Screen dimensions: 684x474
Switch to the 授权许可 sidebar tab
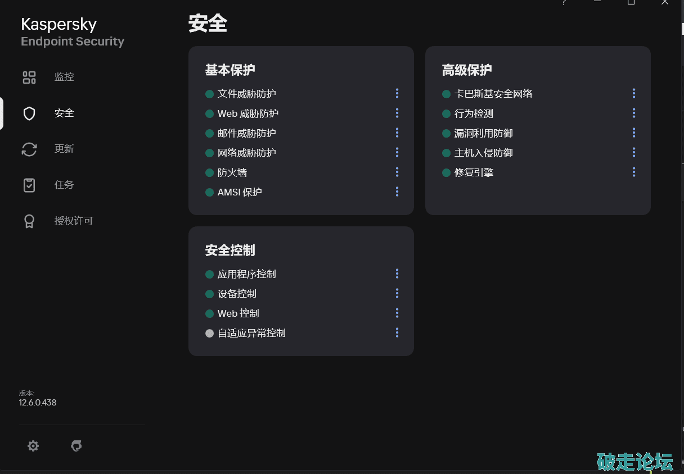tap(74, 221)
